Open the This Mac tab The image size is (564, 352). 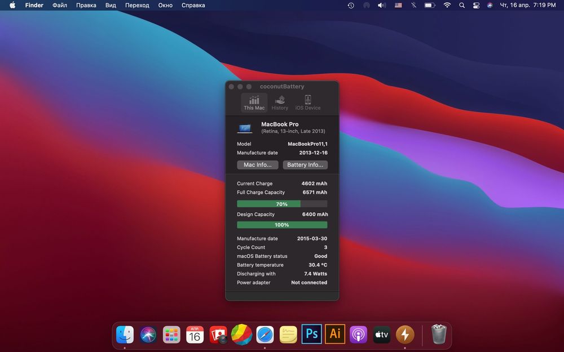coord(254,103)
